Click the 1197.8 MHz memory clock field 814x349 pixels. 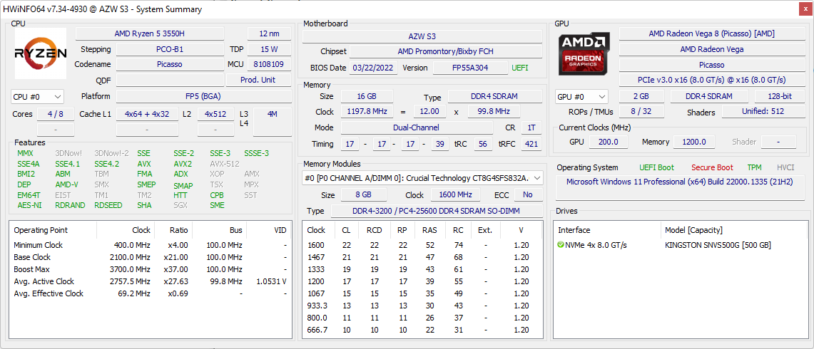click(x=367, y=112)
